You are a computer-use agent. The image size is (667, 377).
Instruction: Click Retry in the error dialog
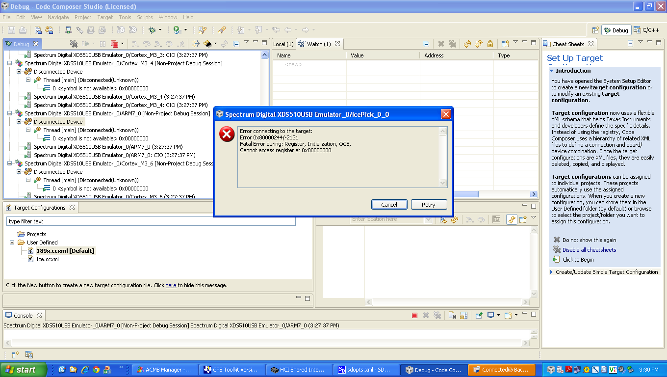(x=428, y=205)
